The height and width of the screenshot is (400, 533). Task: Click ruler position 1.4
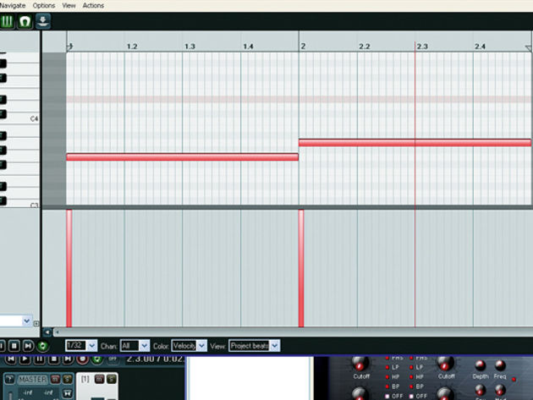click(x=248, y=47)
